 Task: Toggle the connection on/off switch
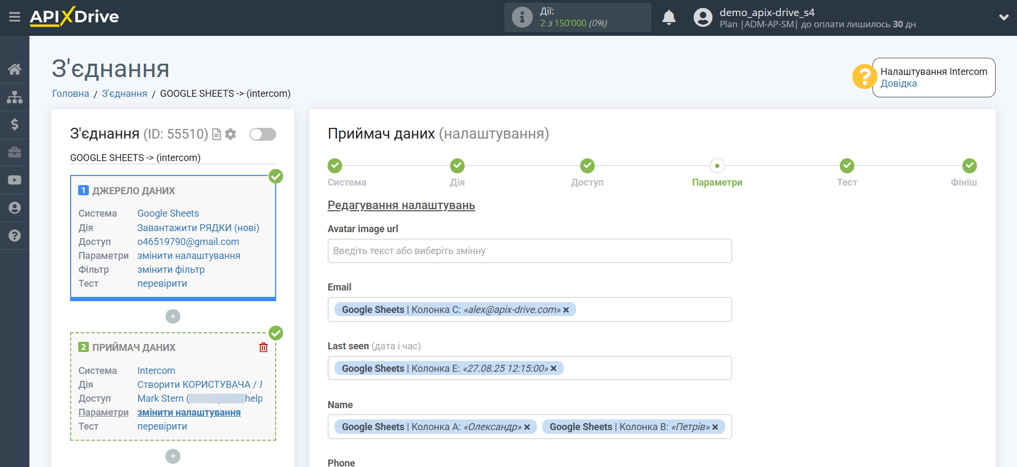(262, 134)
